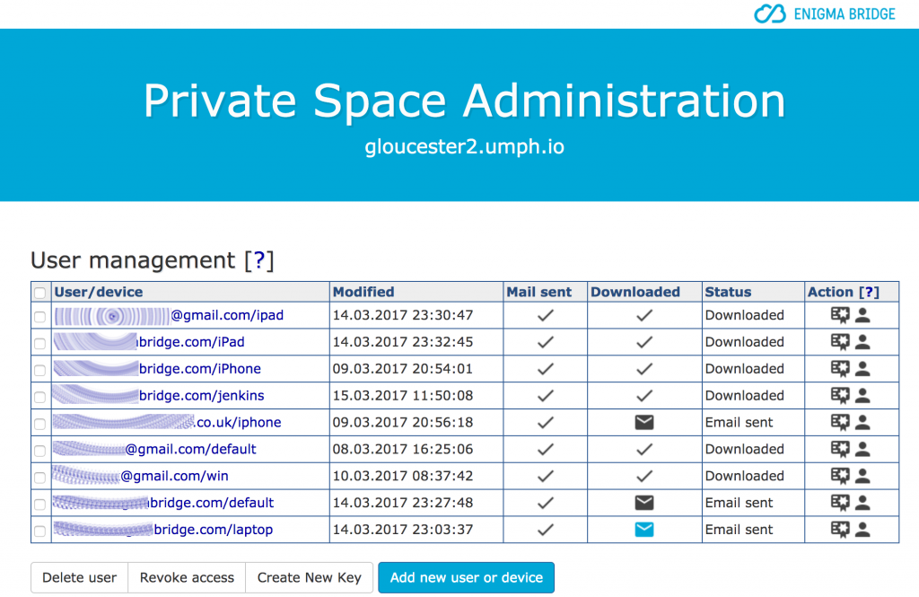The image size is (919, 597).
Task: Click the Revoke access button
Action: [186, 577]
